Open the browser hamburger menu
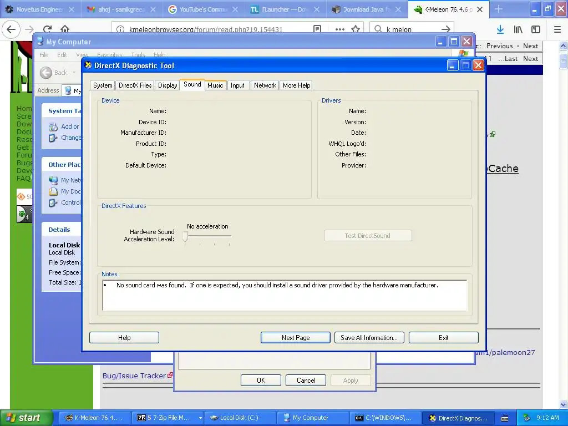 (x=557, y=29)
